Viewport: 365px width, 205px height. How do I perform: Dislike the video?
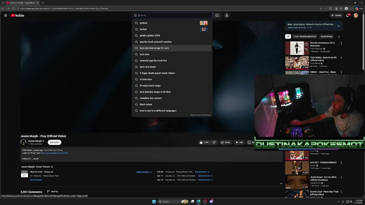pos(214,142)
